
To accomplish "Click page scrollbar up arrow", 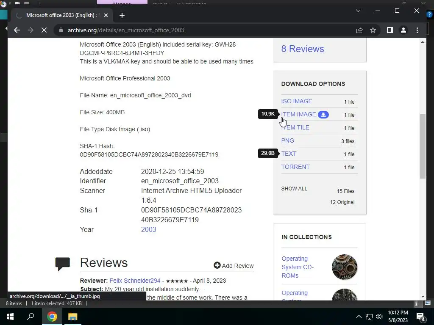I will [x=423, y=42].
